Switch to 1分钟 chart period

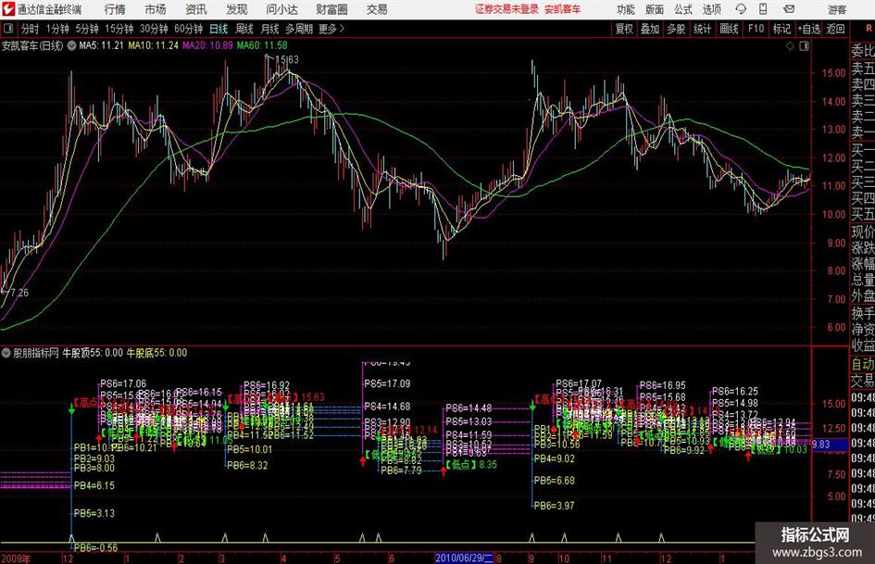[x=57, y=29]
